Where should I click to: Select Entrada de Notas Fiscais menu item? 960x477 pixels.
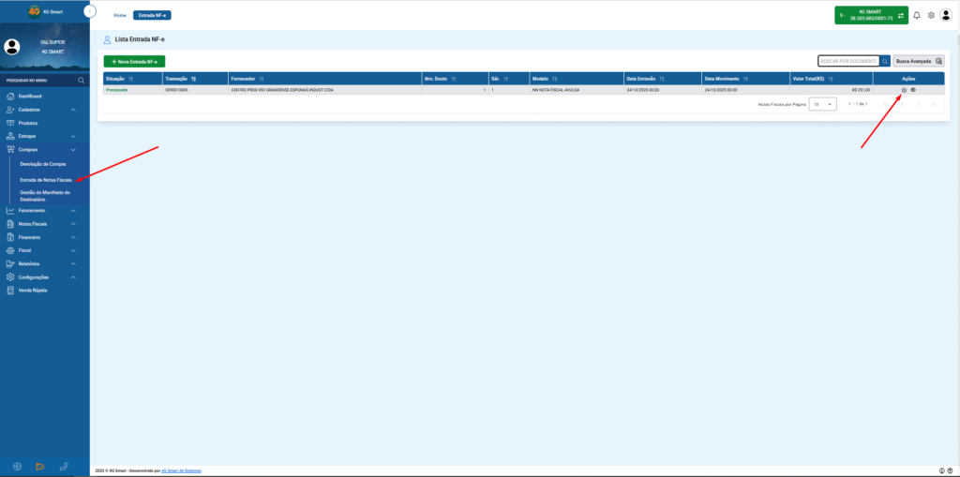[x=46, y=180]
